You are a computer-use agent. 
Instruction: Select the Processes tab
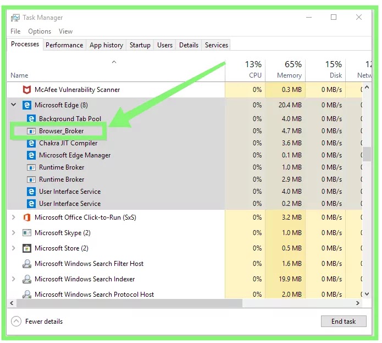pos(25,44)
